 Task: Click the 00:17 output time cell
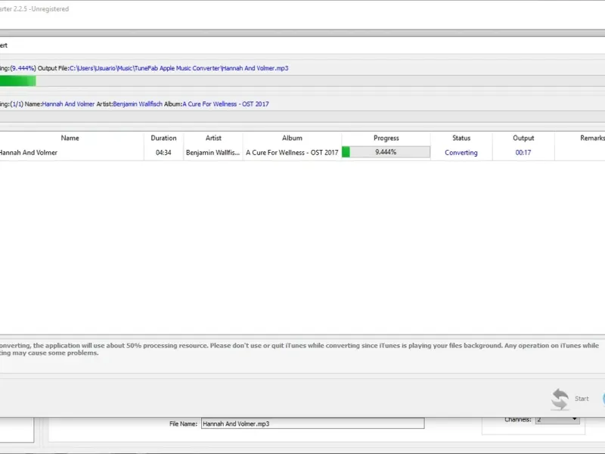click(x=523, y=153)
